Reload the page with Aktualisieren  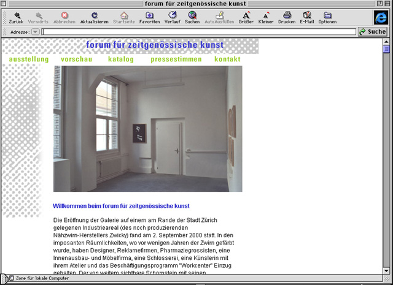94,15
